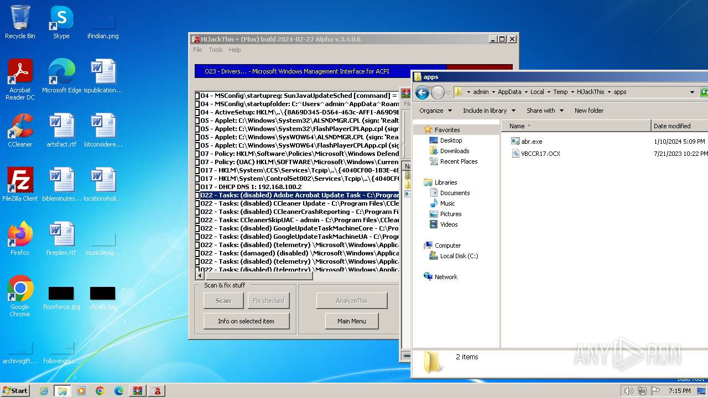Expand the arrow after HiJackThis in path
The width and height of the screenshot is (708, 398).
(x=608, y=92)
